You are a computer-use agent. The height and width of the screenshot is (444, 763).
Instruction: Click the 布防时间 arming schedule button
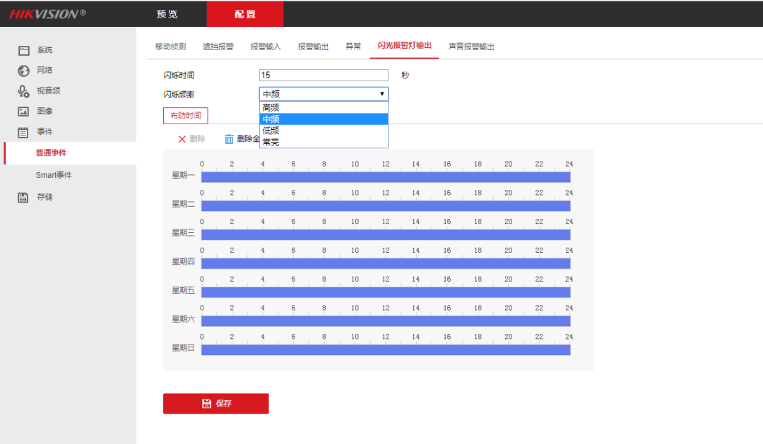coord(184,115)
